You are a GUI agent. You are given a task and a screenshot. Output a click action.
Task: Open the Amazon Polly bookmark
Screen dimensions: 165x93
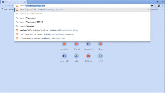[154, 9]
